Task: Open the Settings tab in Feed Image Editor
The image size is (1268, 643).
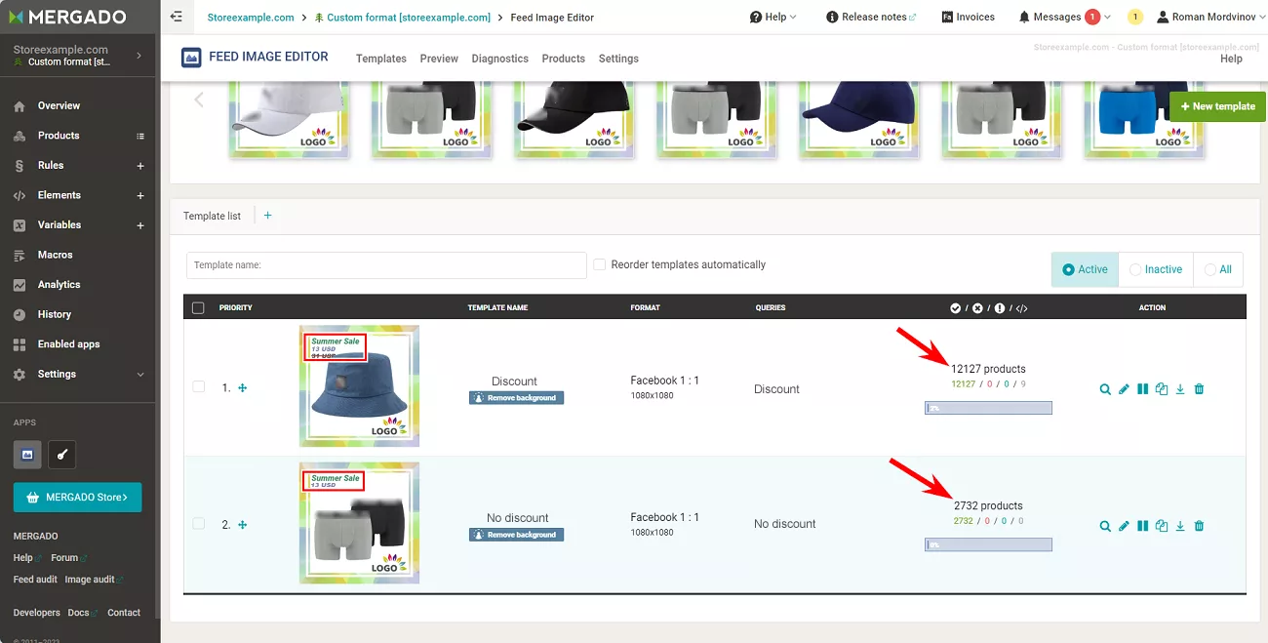Action: tap(618, 59)
